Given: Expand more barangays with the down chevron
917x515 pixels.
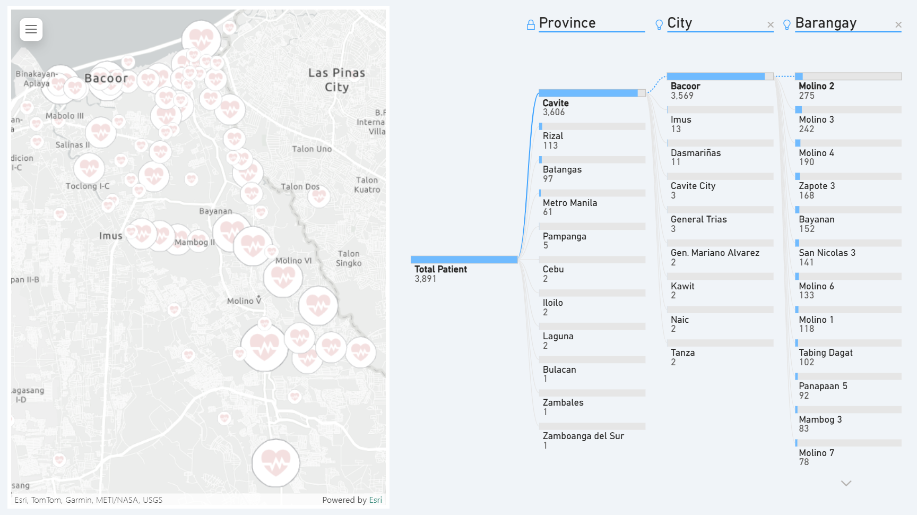Looking at the screenshot, I should [846, 483].
